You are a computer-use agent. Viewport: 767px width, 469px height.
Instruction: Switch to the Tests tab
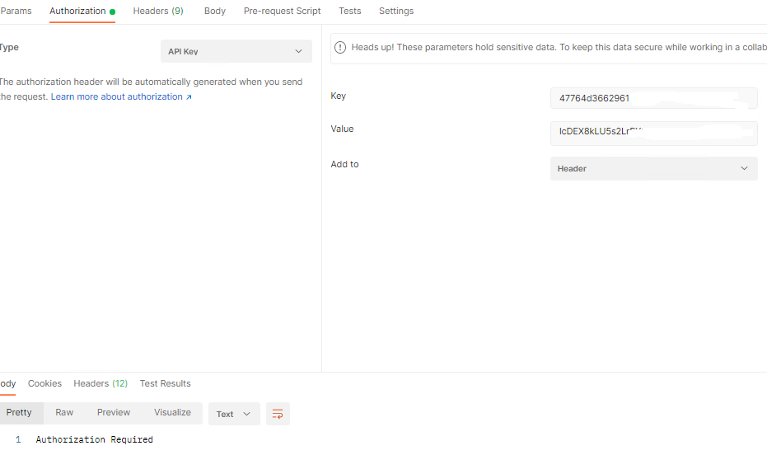(x=350, y=11)
